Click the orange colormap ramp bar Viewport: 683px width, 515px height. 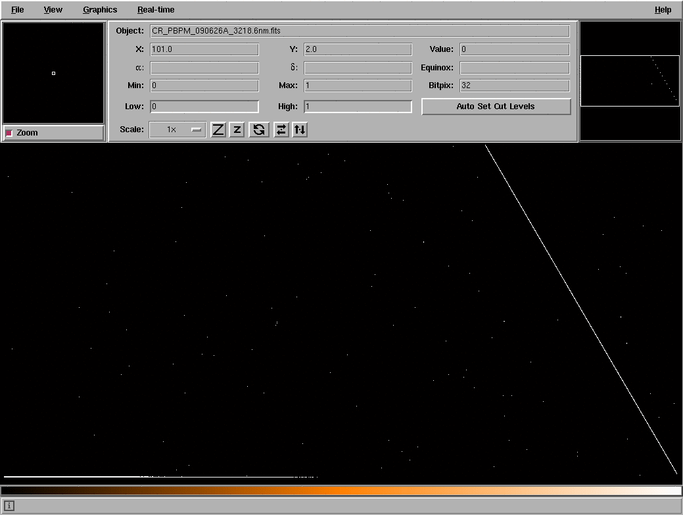pyautogui.click(x=341, y=491)
